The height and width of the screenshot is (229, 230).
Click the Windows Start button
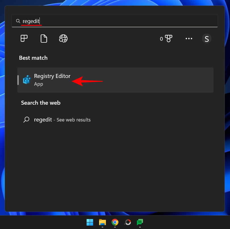tap(90, 222)
